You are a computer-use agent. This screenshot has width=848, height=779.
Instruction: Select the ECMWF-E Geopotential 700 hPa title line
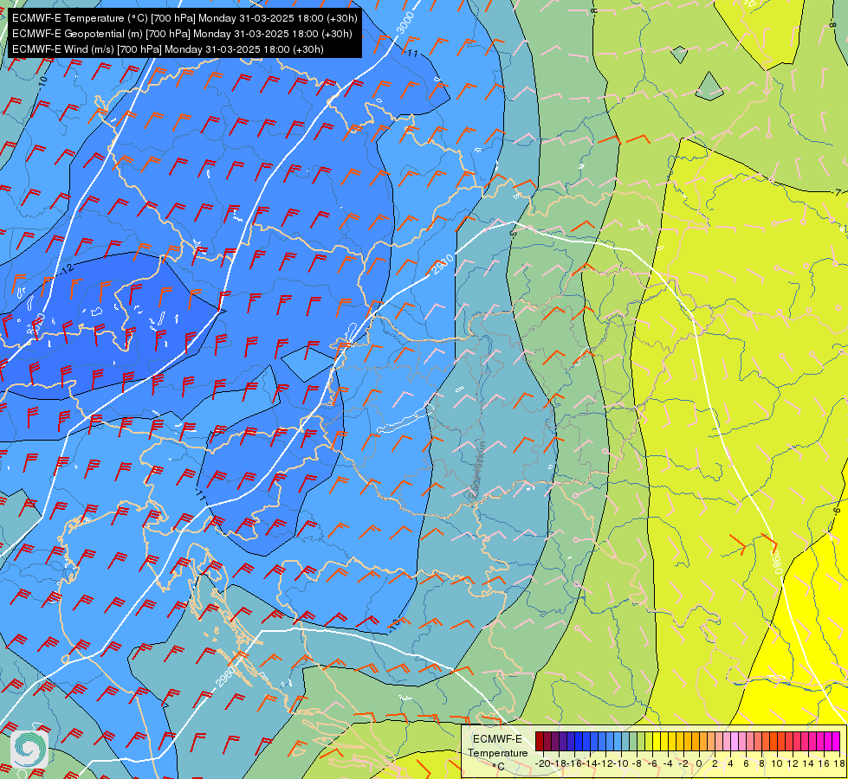pos(182,34)
